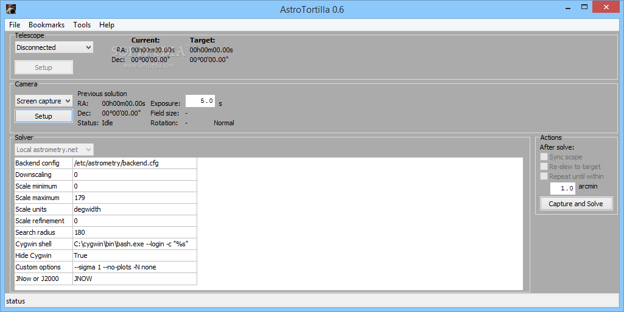Click the Exposure input field
Image resolution: width=624 pixels, height=312 pixels.
click(200, 101)
